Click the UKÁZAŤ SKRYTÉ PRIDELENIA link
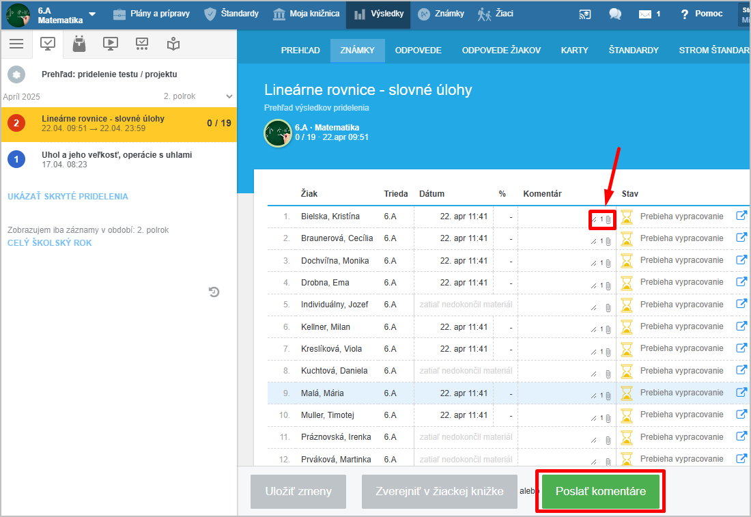 click(x=68, y=197)
